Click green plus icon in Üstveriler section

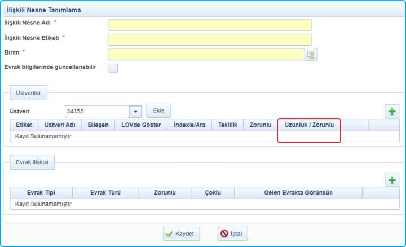click(392, 111)
